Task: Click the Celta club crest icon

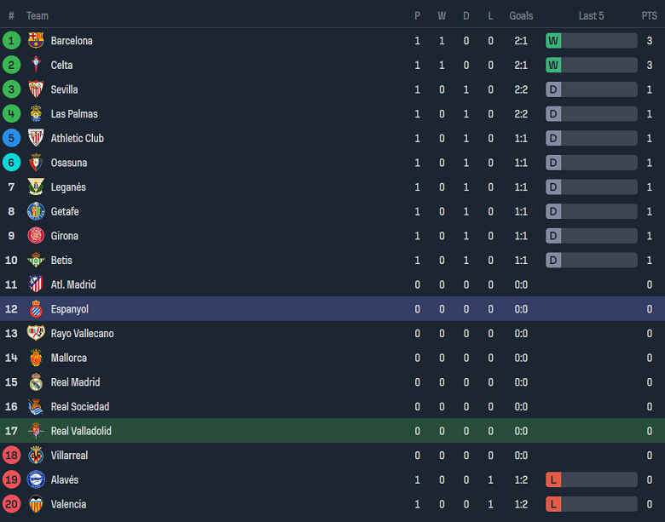Action: (x=36, y=66)
